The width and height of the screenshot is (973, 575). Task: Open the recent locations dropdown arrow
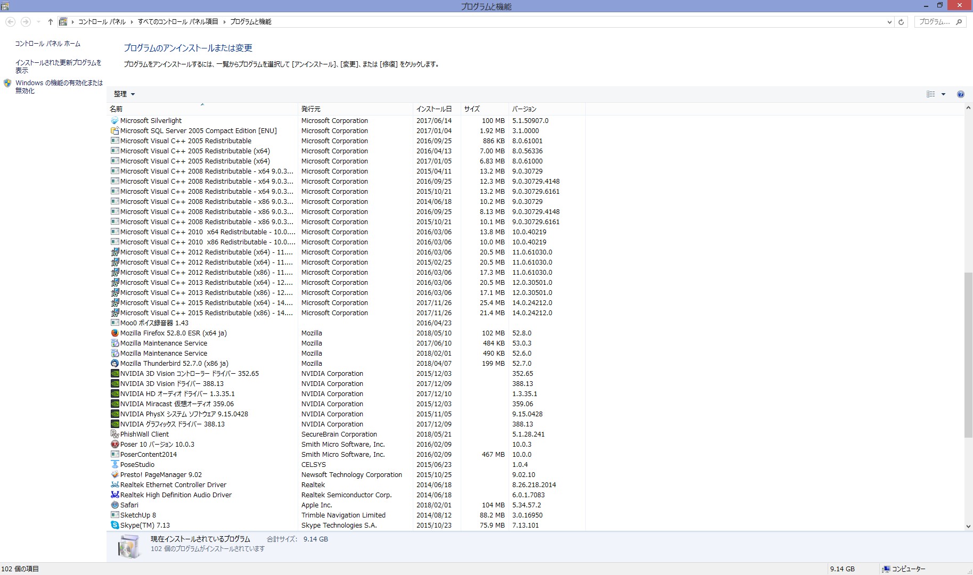pos(38,22)
